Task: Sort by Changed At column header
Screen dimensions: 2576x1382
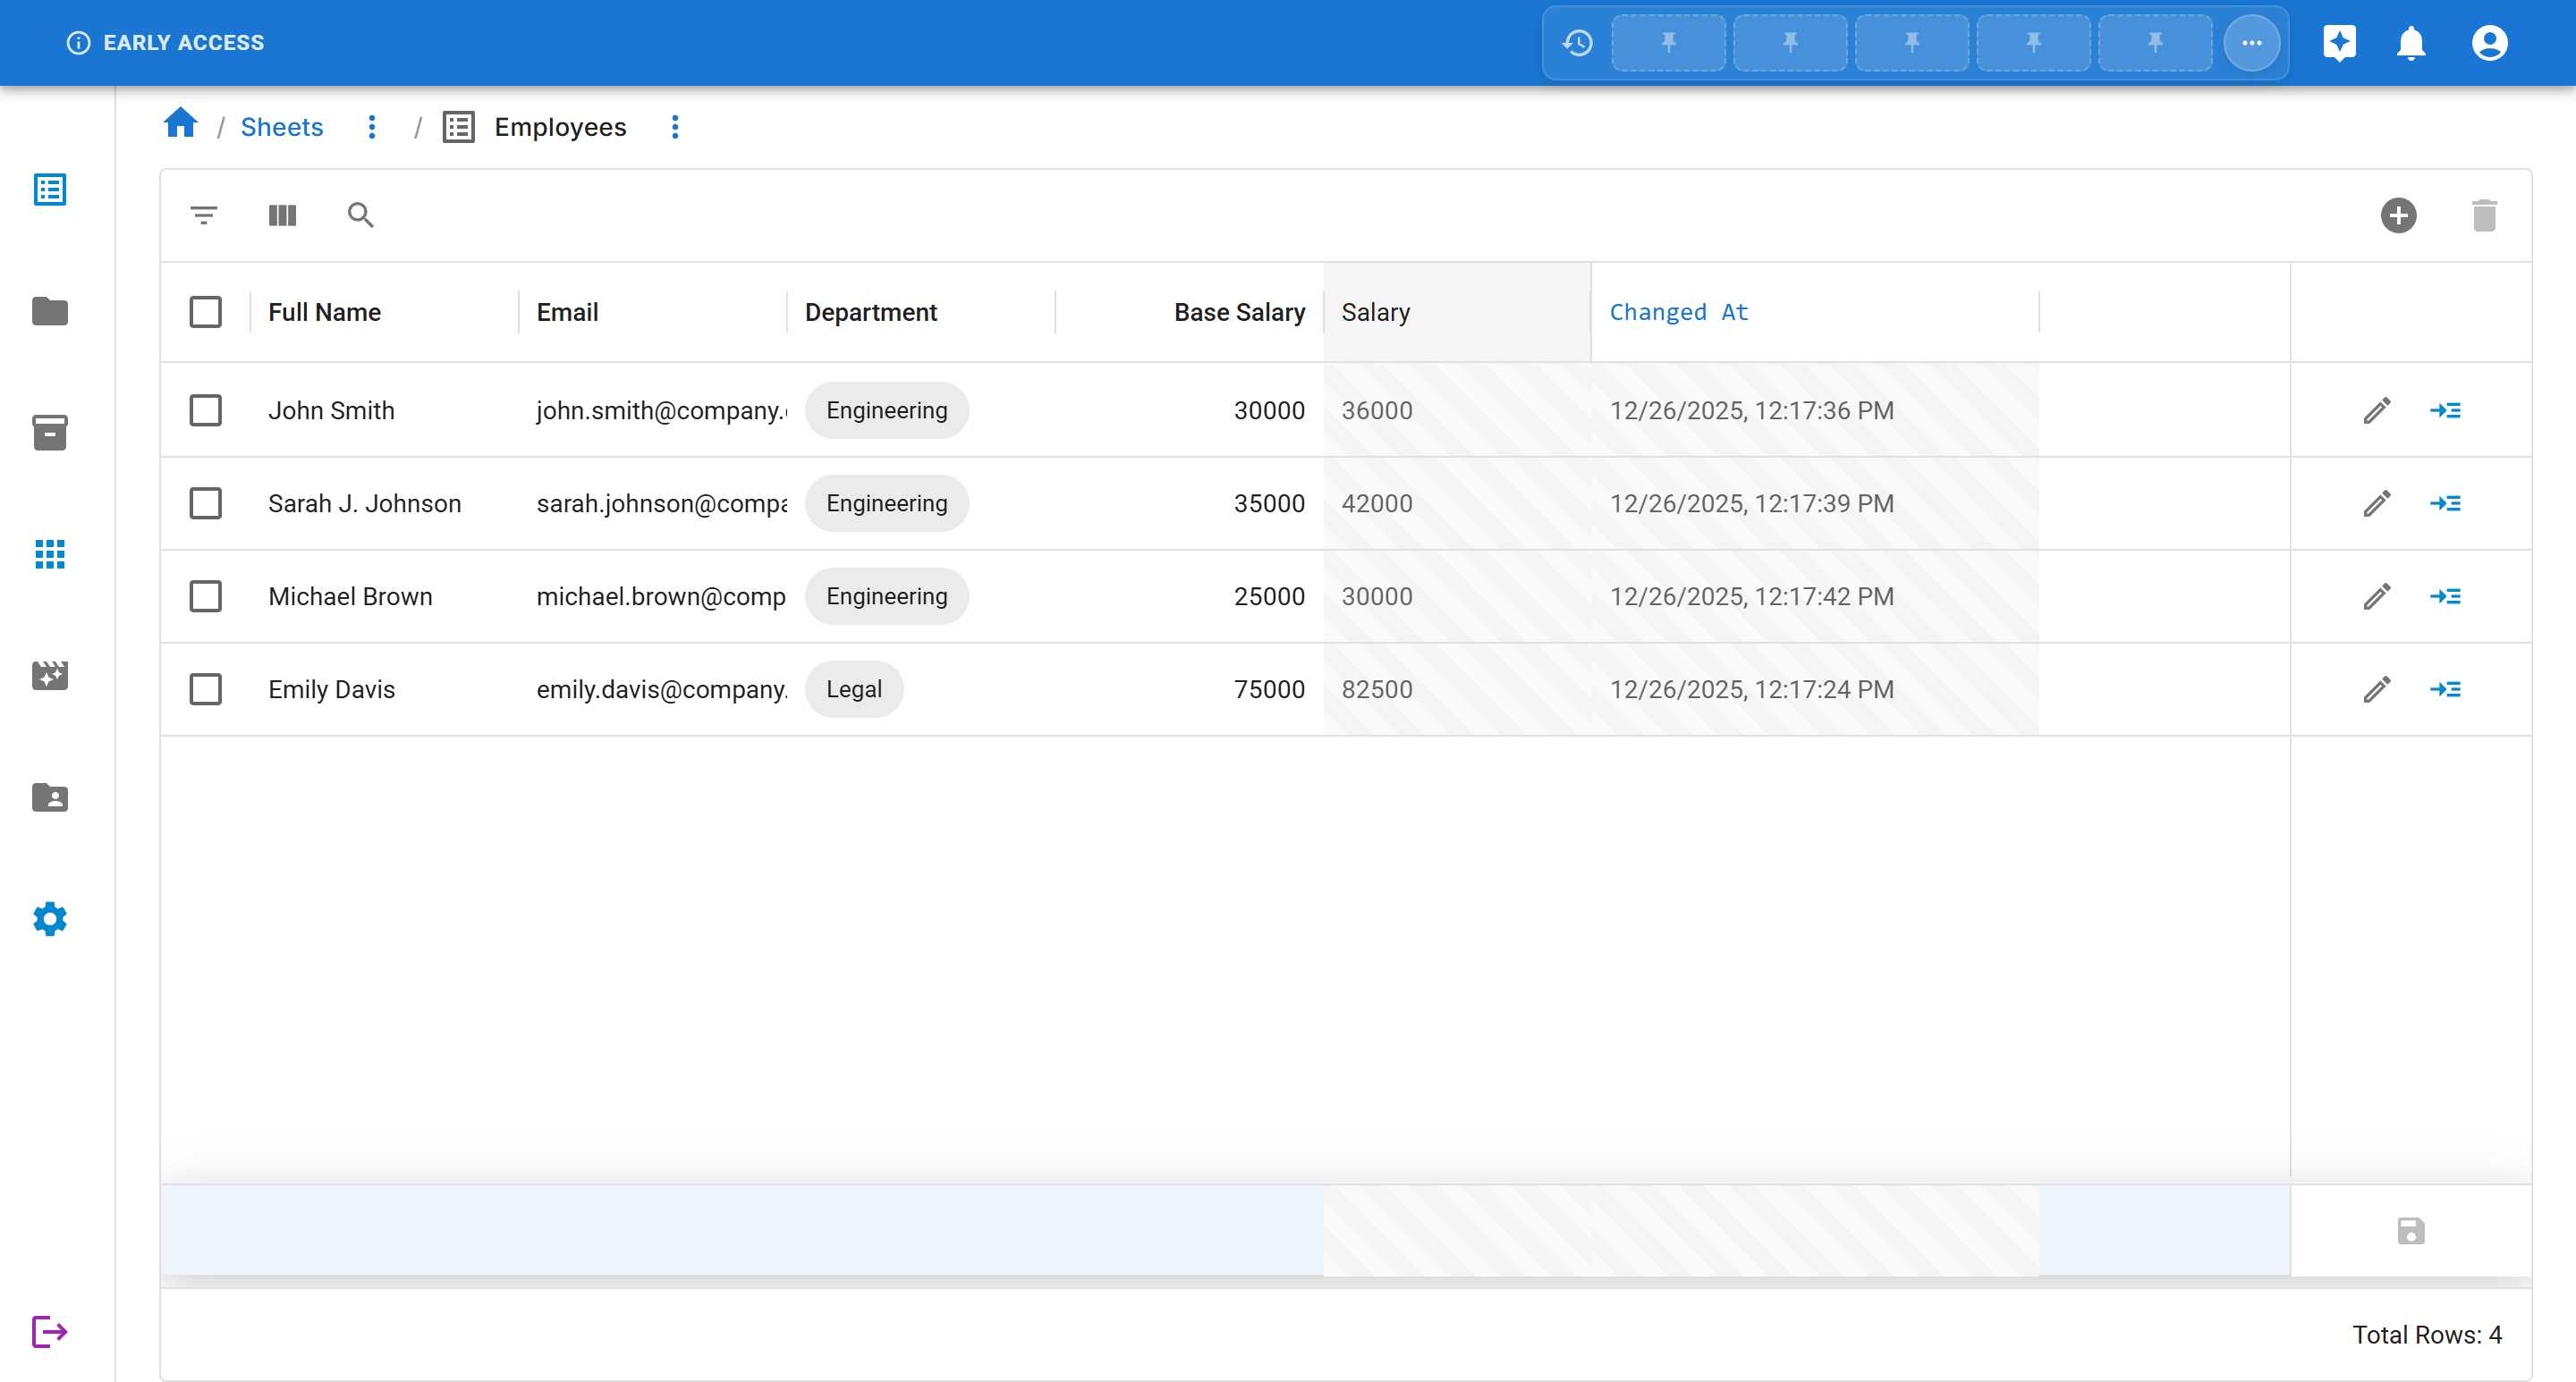Action: click(1678, 312)
